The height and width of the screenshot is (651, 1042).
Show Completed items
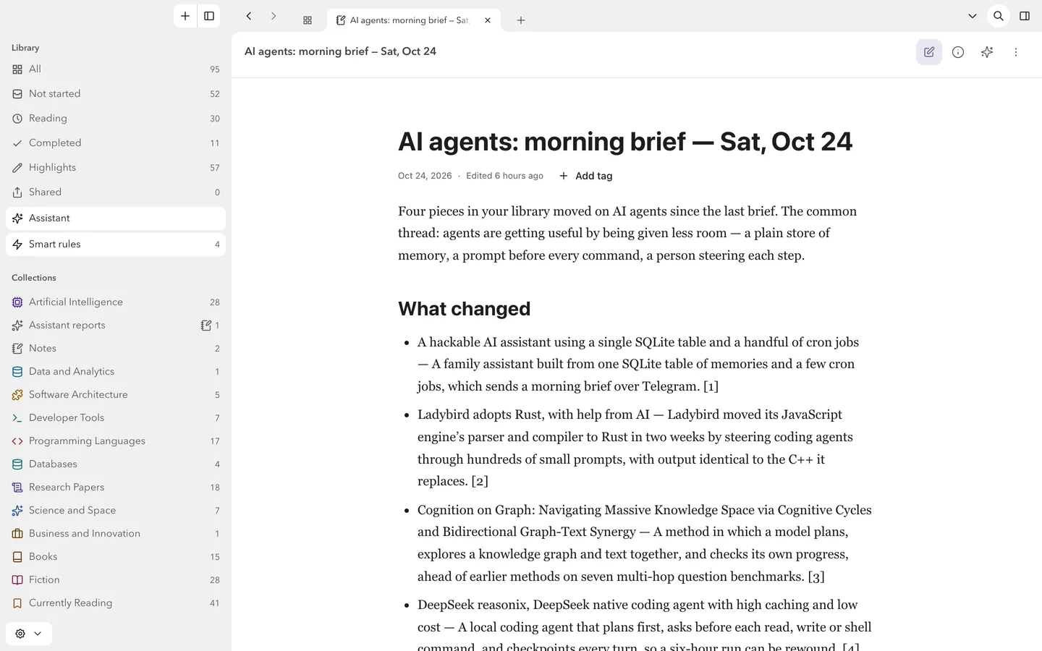pos(116,143)
